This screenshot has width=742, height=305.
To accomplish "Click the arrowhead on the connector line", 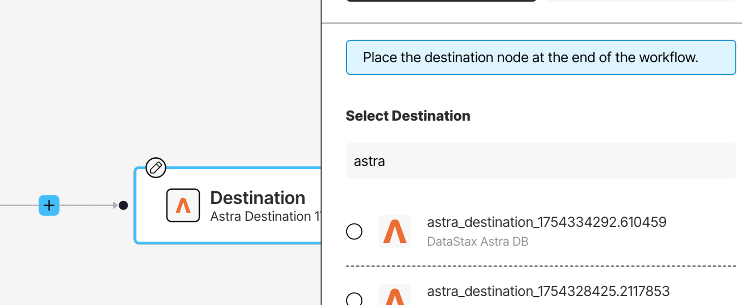I will [115, 205].
